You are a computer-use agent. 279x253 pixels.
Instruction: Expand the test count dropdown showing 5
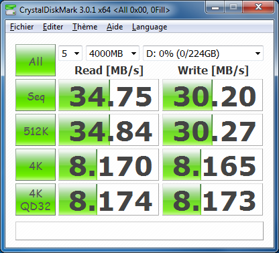point(70,54)
